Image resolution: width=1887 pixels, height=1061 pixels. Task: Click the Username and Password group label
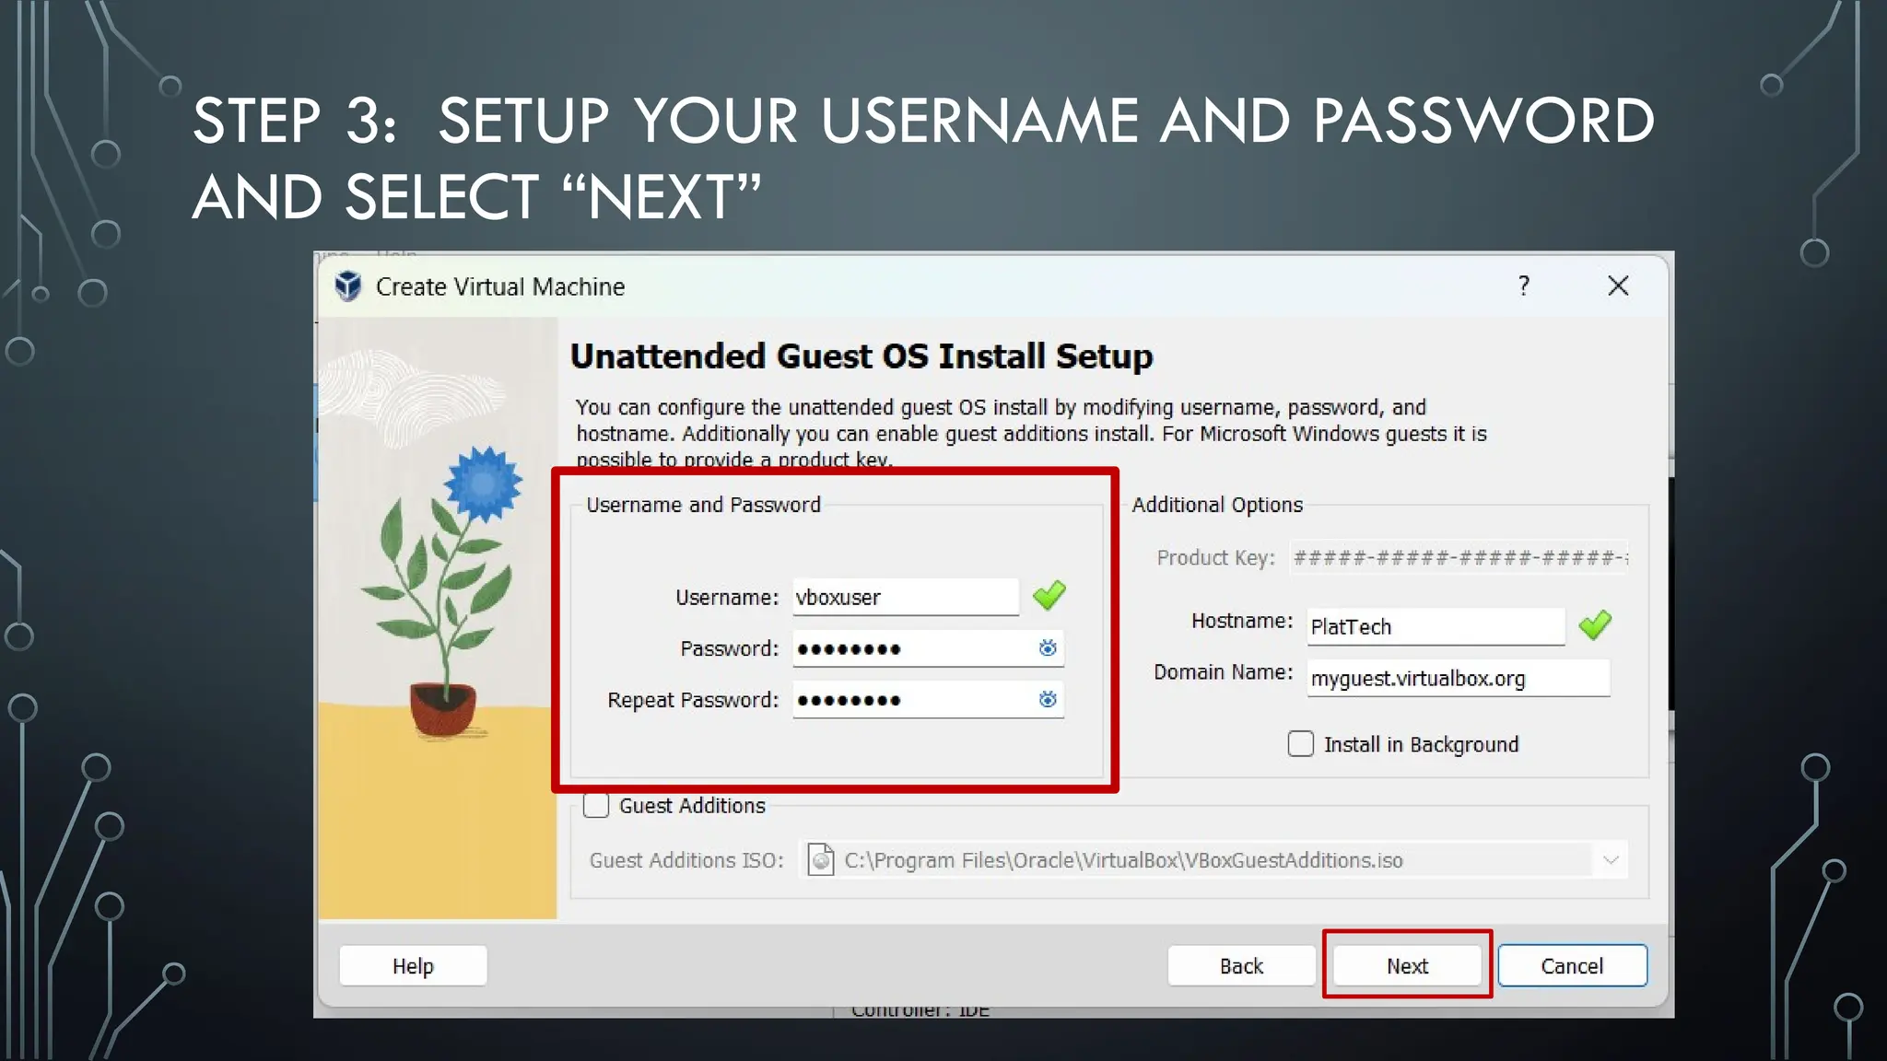click(x=703, y=505)
